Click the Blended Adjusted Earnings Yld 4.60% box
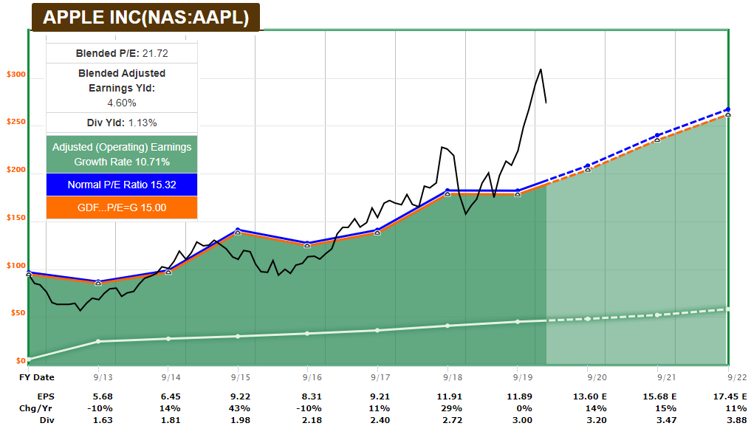The image size is (751, 426). point(122,88)
